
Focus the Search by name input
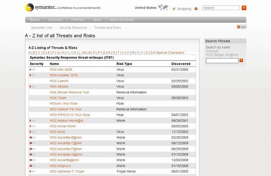tap(222, 61)
